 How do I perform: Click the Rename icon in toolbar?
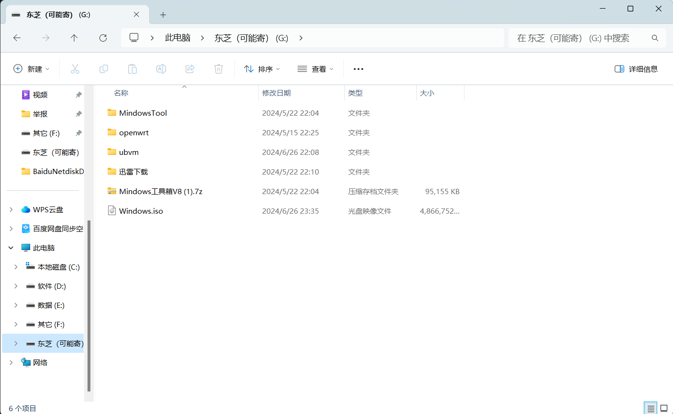point(161,69)
